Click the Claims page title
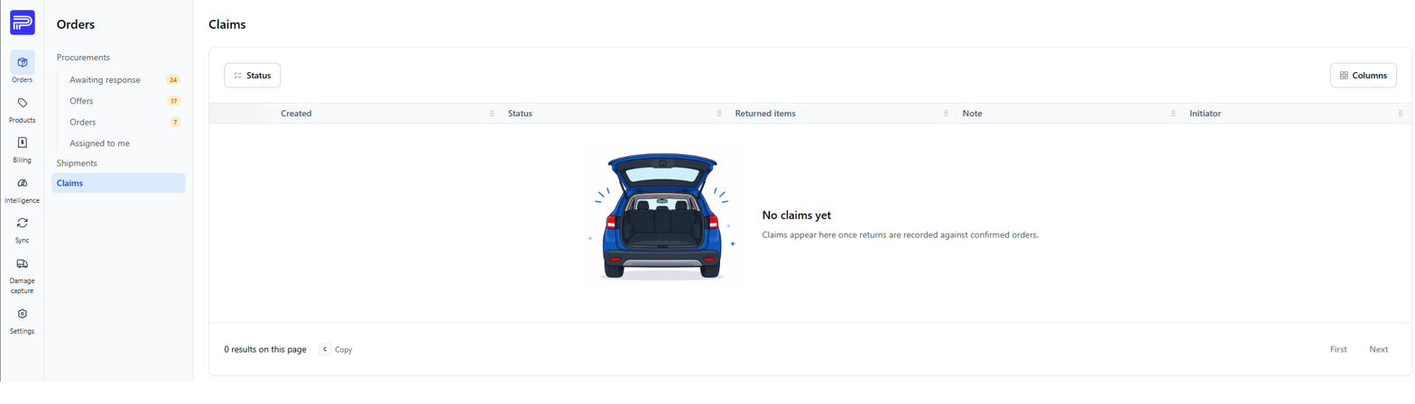 [227, 24]
